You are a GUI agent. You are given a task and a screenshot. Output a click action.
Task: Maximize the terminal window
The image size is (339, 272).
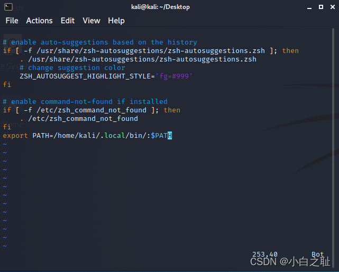(x=321, y=7)
